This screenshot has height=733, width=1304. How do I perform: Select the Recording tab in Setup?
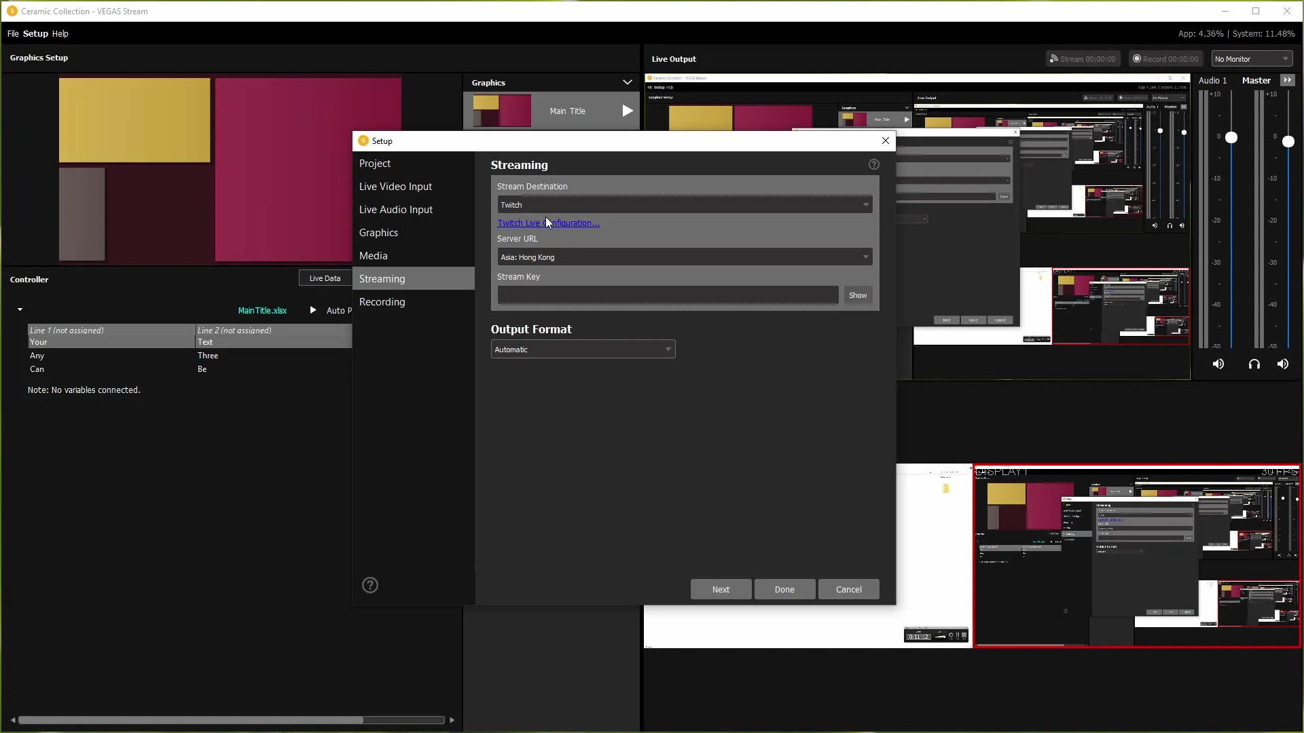click(x=382, y=301)
